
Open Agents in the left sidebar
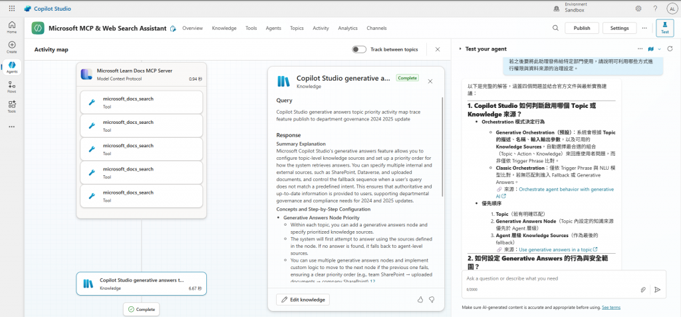coord(12,67)
